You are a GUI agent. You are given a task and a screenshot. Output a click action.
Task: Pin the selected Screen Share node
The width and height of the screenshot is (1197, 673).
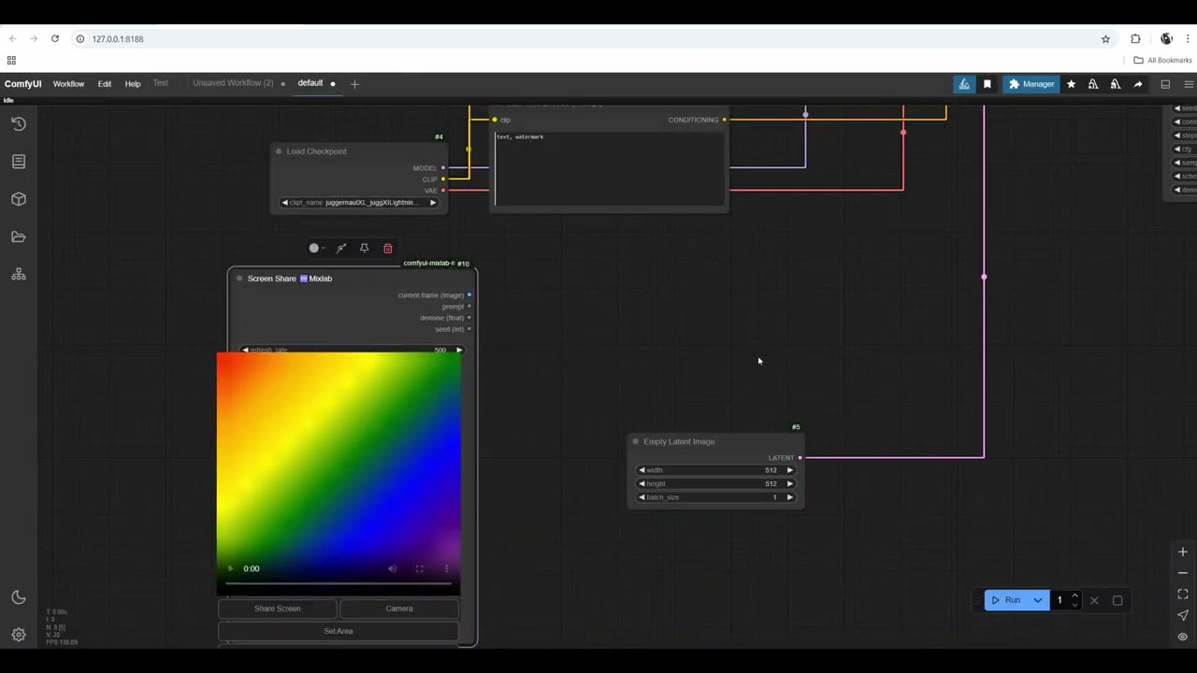365,249
